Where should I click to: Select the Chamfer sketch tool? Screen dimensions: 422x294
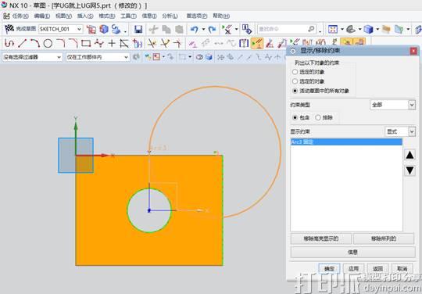coord(73,43)
